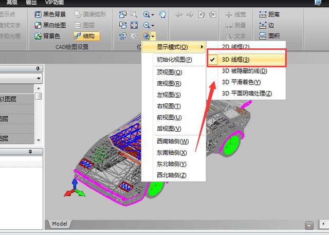Select the 距离 distance measurement tool
The width and height of the screenshot is (329, 235).
click(x=269, y=14)
